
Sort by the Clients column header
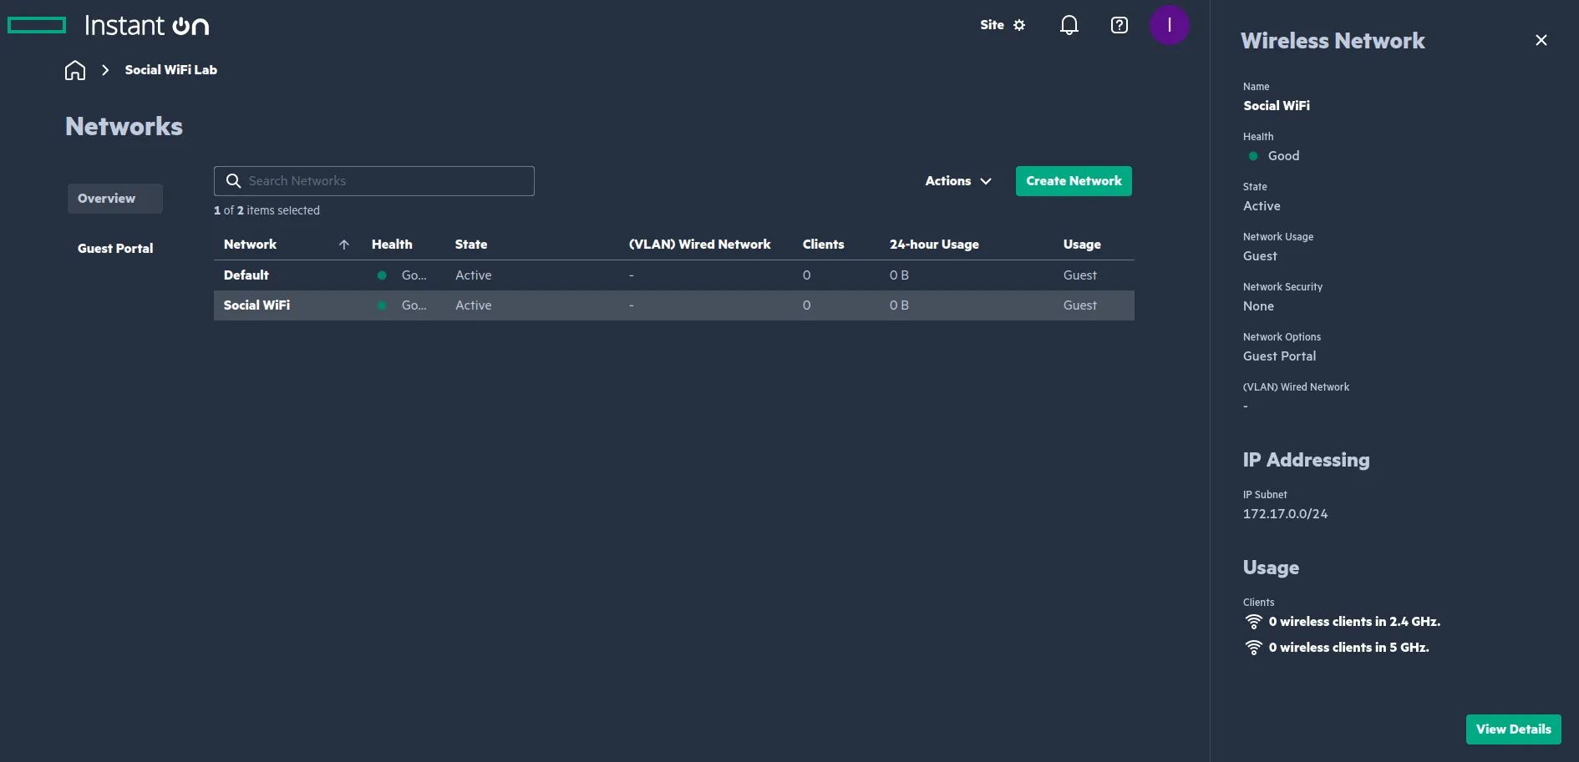pos(823,245)
